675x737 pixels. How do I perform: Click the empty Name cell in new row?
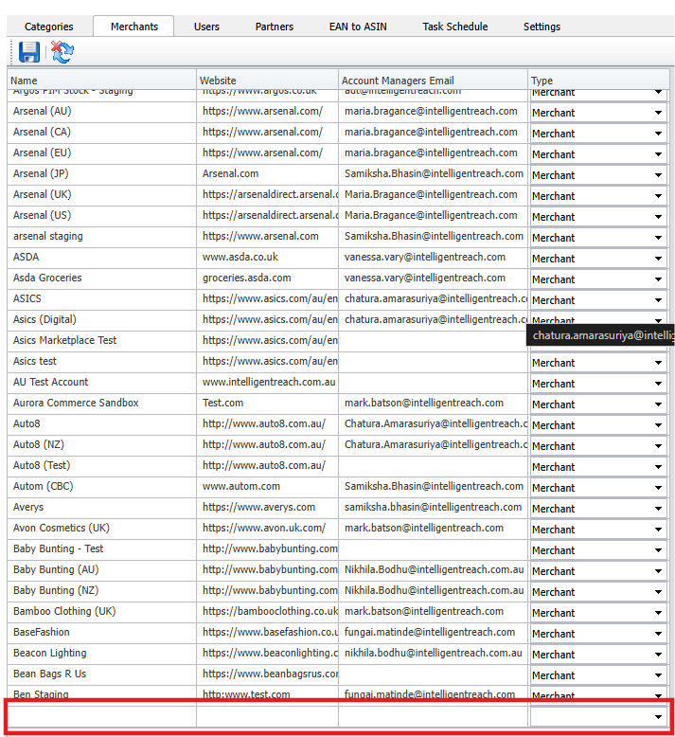101,716
